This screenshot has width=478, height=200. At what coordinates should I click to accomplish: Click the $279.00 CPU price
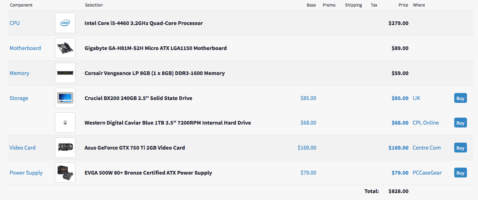click(x=398, y=23)
